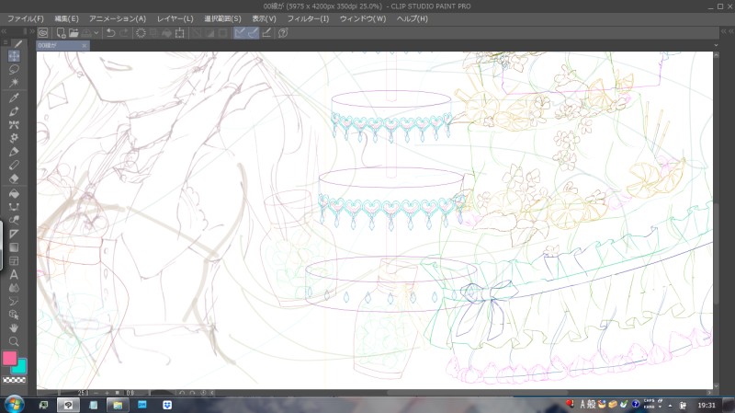Select the Pen nib tool
Image resolution: width=735 pixels, height=413 pixels.
click(x=14, y=111)
